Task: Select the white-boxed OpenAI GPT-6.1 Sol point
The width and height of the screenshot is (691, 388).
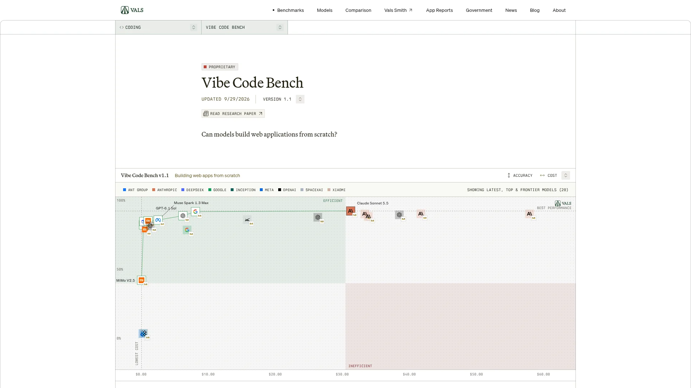Action: (x=183, y=216)
